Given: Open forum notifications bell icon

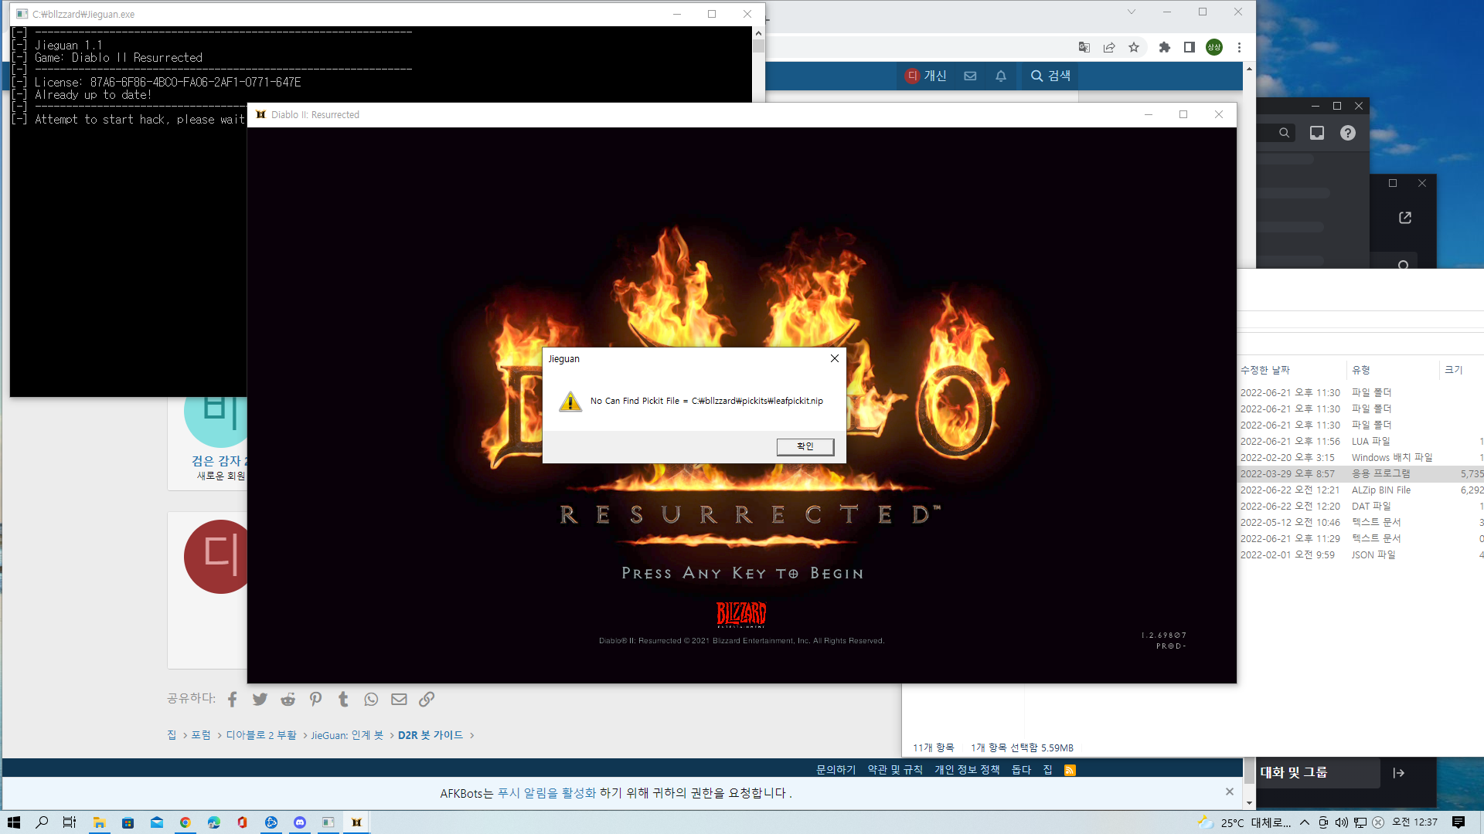Looking at the screenshot, I should [1001, 76].
